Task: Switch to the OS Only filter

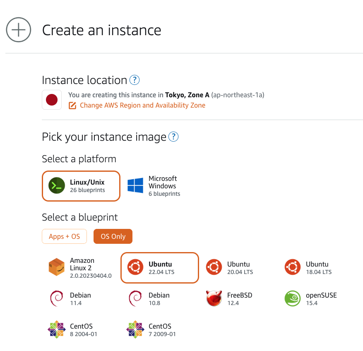Action: coord(113,236)
